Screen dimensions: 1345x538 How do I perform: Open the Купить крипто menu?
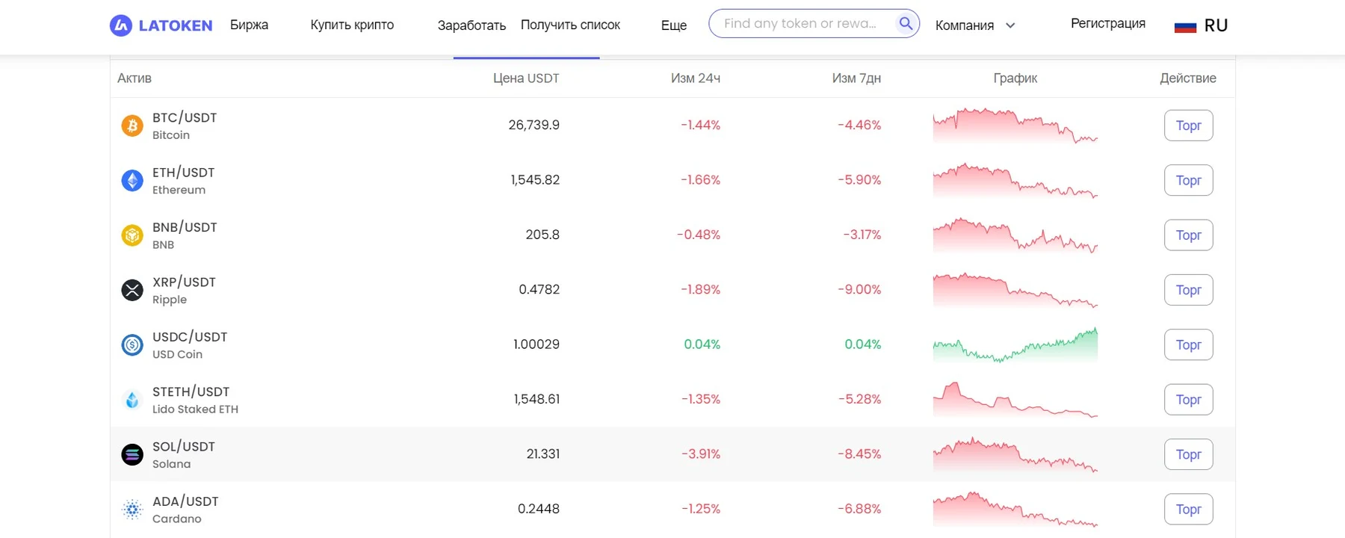[x=352, y=25]
